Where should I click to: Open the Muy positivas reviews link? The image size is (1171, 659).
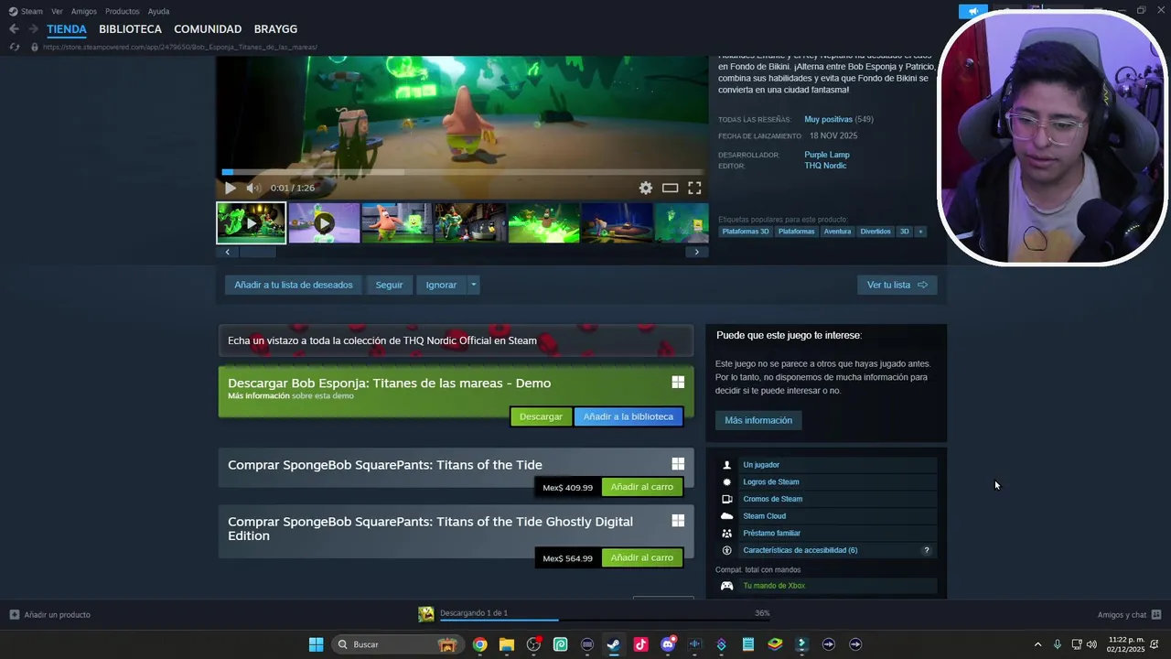pyautogui.click(x=828, y=119)
